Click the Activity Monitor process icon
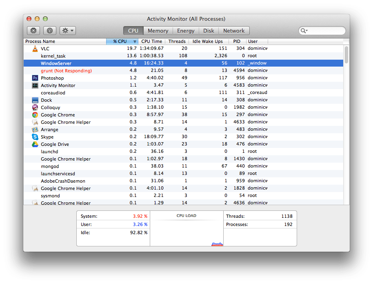Image resolution: width=373 pixels, height=284 pixels. [35, 85]
